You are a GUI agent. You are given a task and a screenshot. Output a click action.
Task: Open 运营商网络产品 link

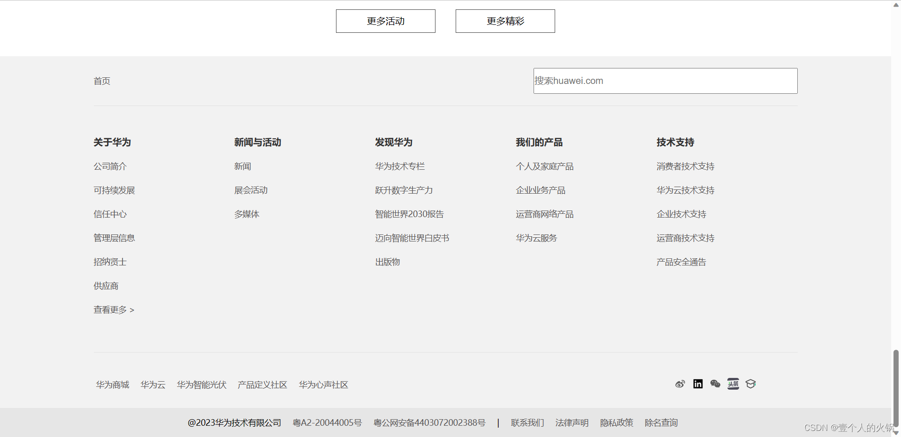pos(545,214)
